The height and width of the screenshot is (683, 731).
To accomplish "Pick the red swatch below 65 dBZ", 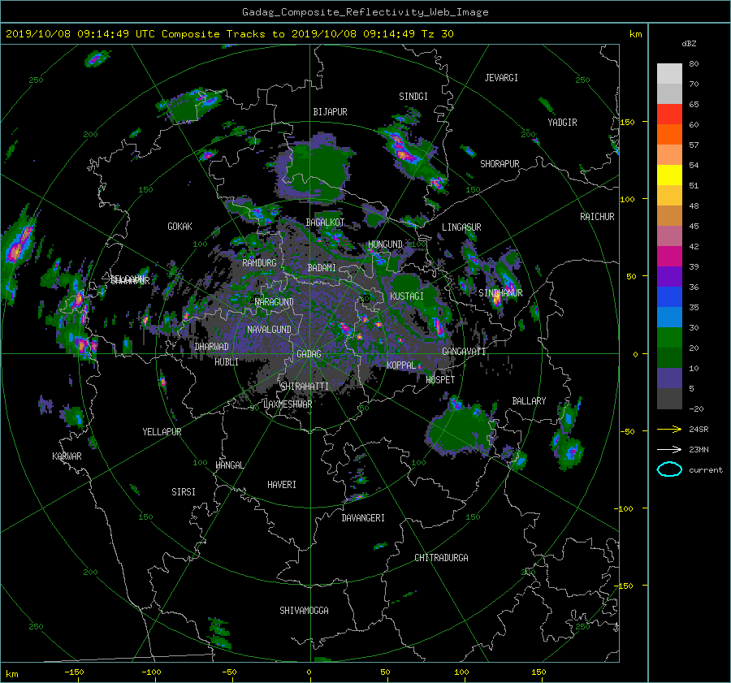I will 669,114.
